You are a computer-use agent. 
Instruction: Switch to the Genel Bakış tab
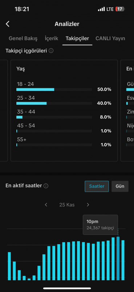click(x=23, y=39)
